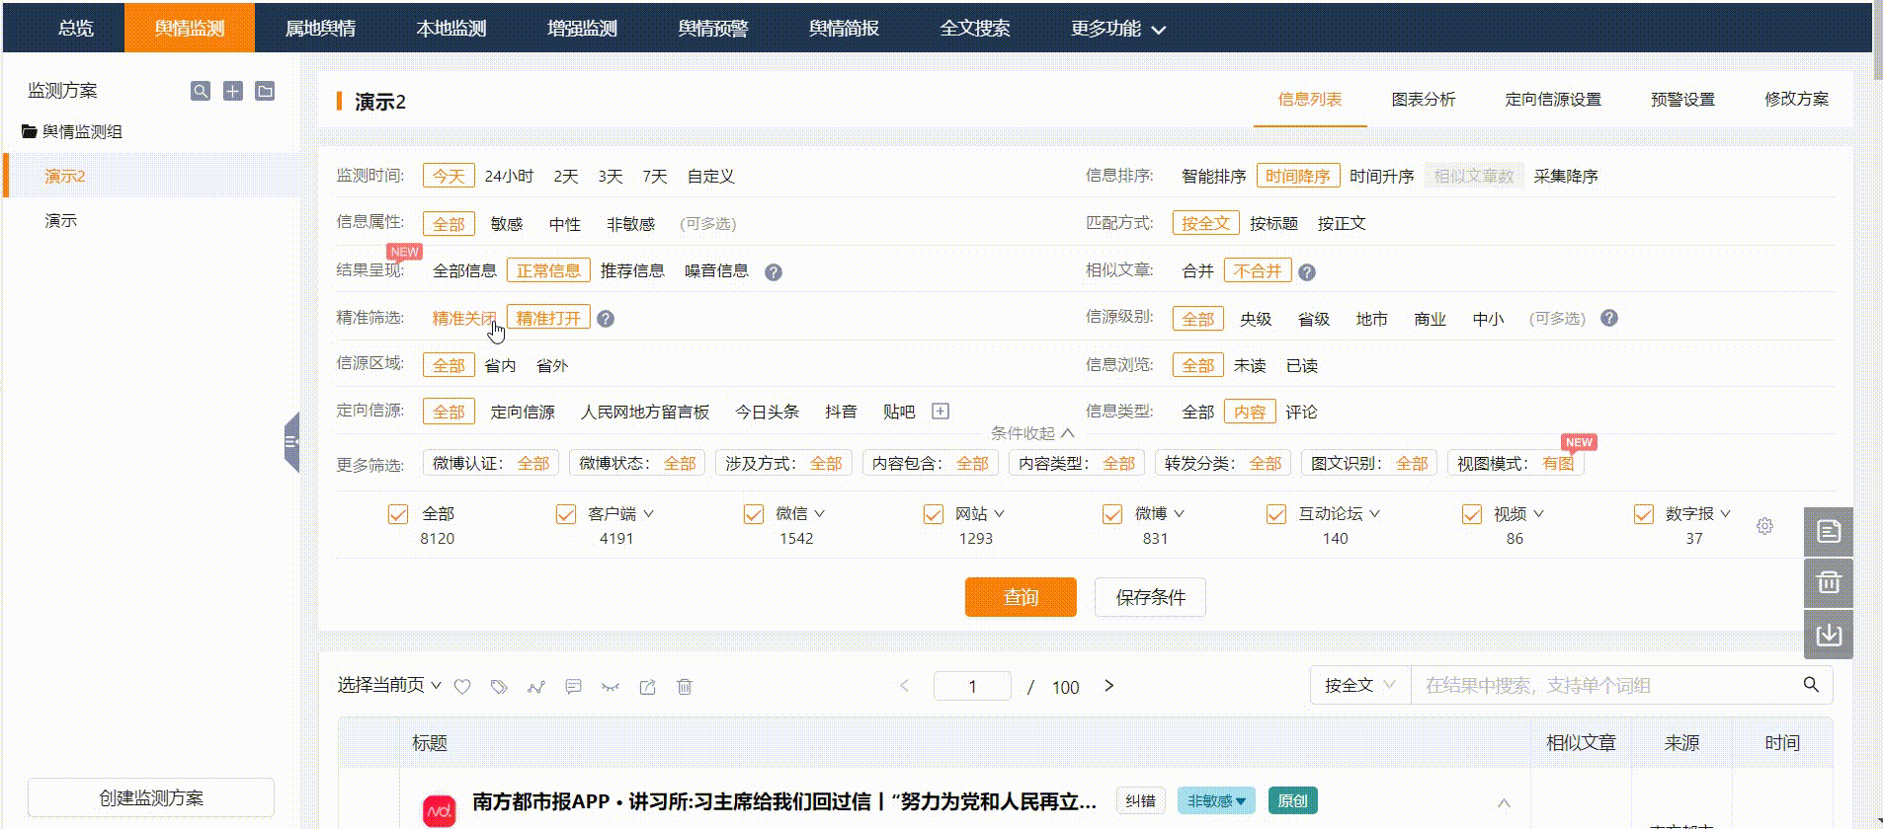1883x829 pixels.
Task: Click the help icon next to 噪音信息
Action: pyautogui.click(x=774, y=271)
